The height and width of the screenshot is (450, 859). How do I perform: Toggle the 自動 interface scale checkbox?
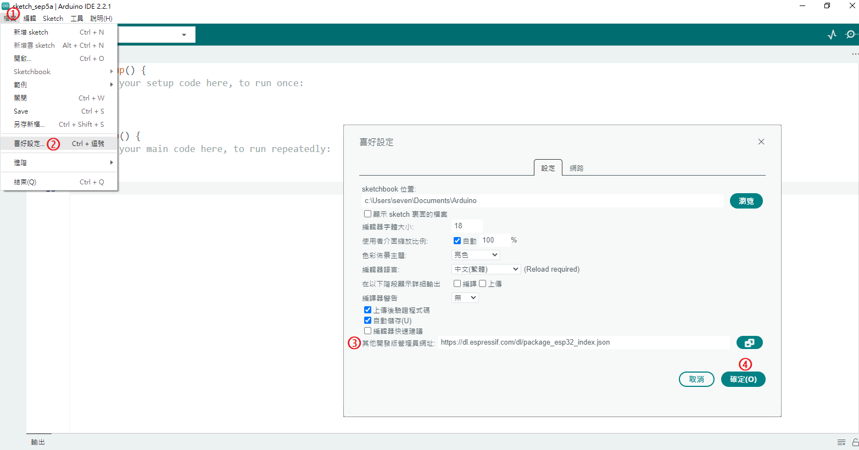[457, 240]
